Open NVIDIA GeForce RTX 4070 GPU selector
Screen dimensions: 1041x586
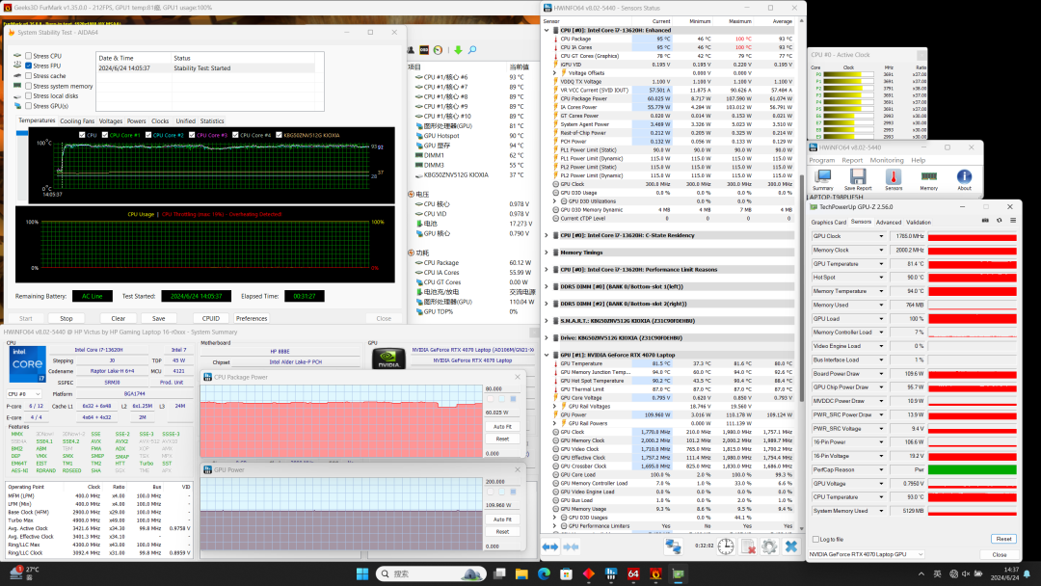[867, 555]
